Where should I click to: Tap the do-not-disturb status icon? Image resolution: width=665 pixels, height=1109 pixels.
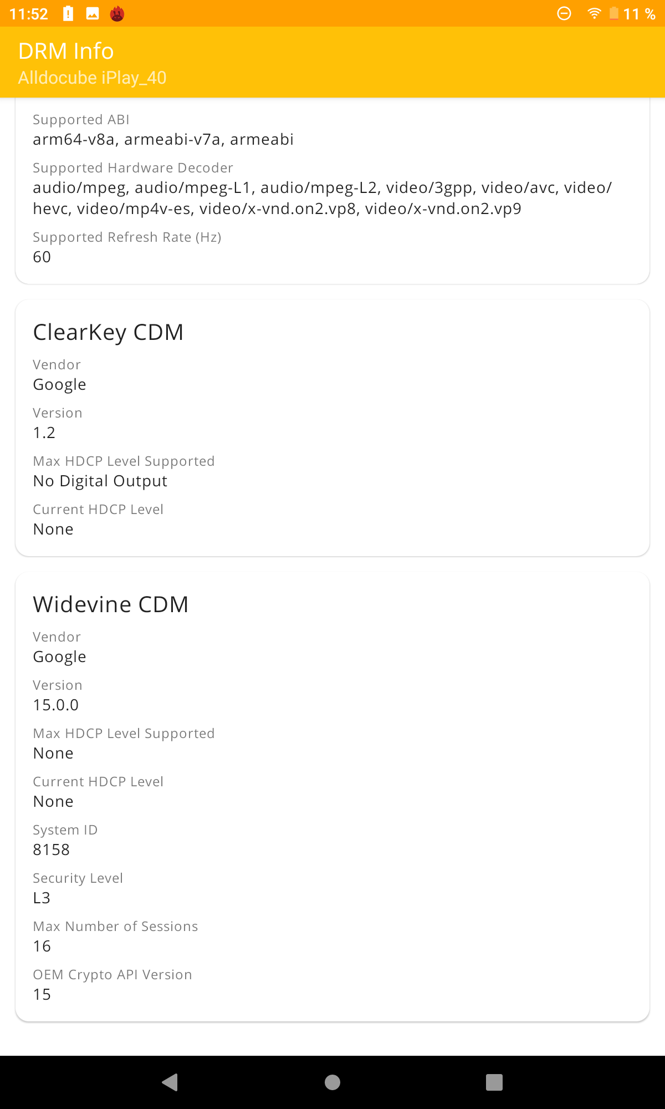[564, 14]
